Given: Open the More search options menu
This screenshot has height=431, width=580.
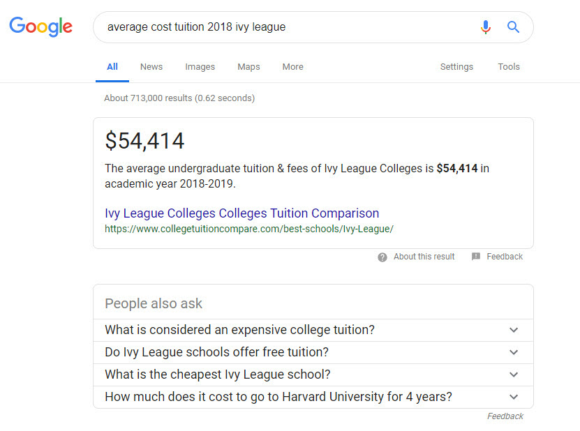Looking at the screenshot, I should pyautogui.click(x=292, y=67).
